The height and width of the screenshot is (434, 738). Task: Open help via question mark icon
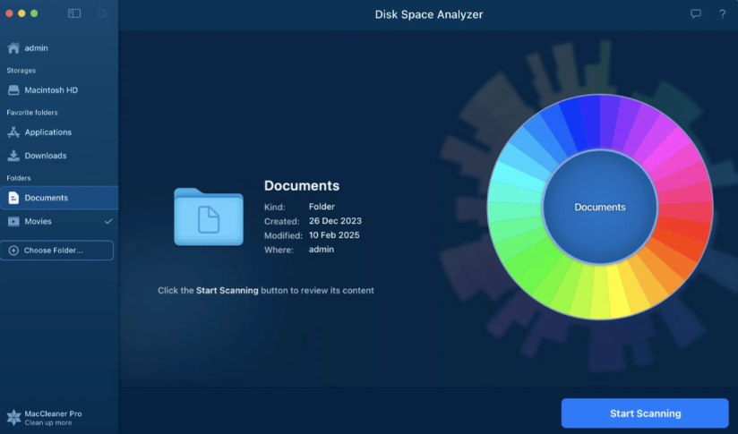coord(722,14)
